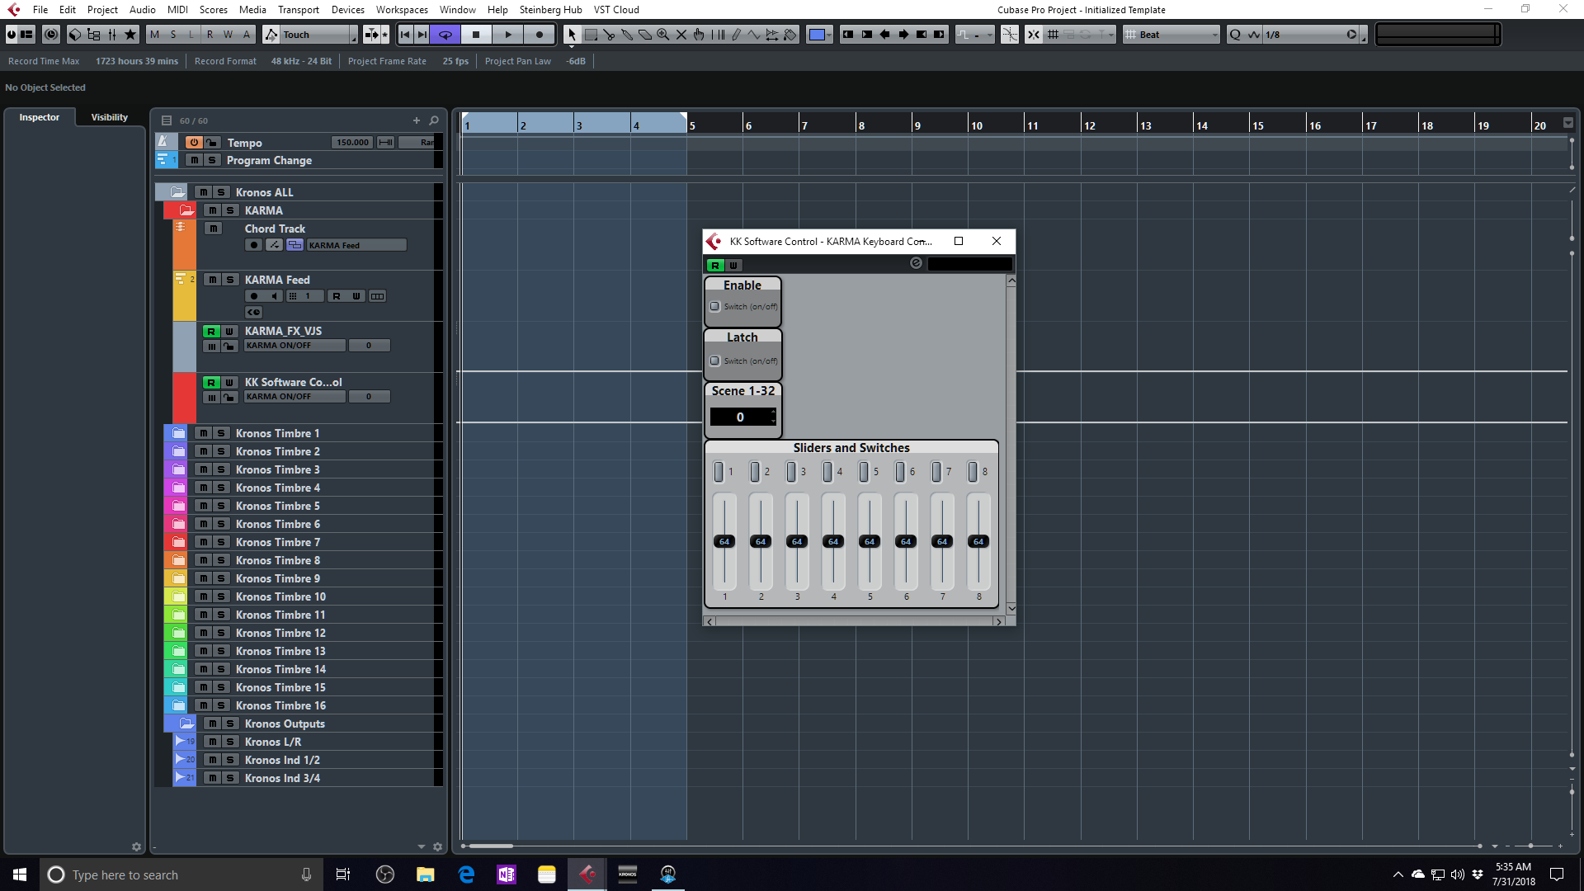
Task: Click ruler at bar 10
Action: point(977,125)
